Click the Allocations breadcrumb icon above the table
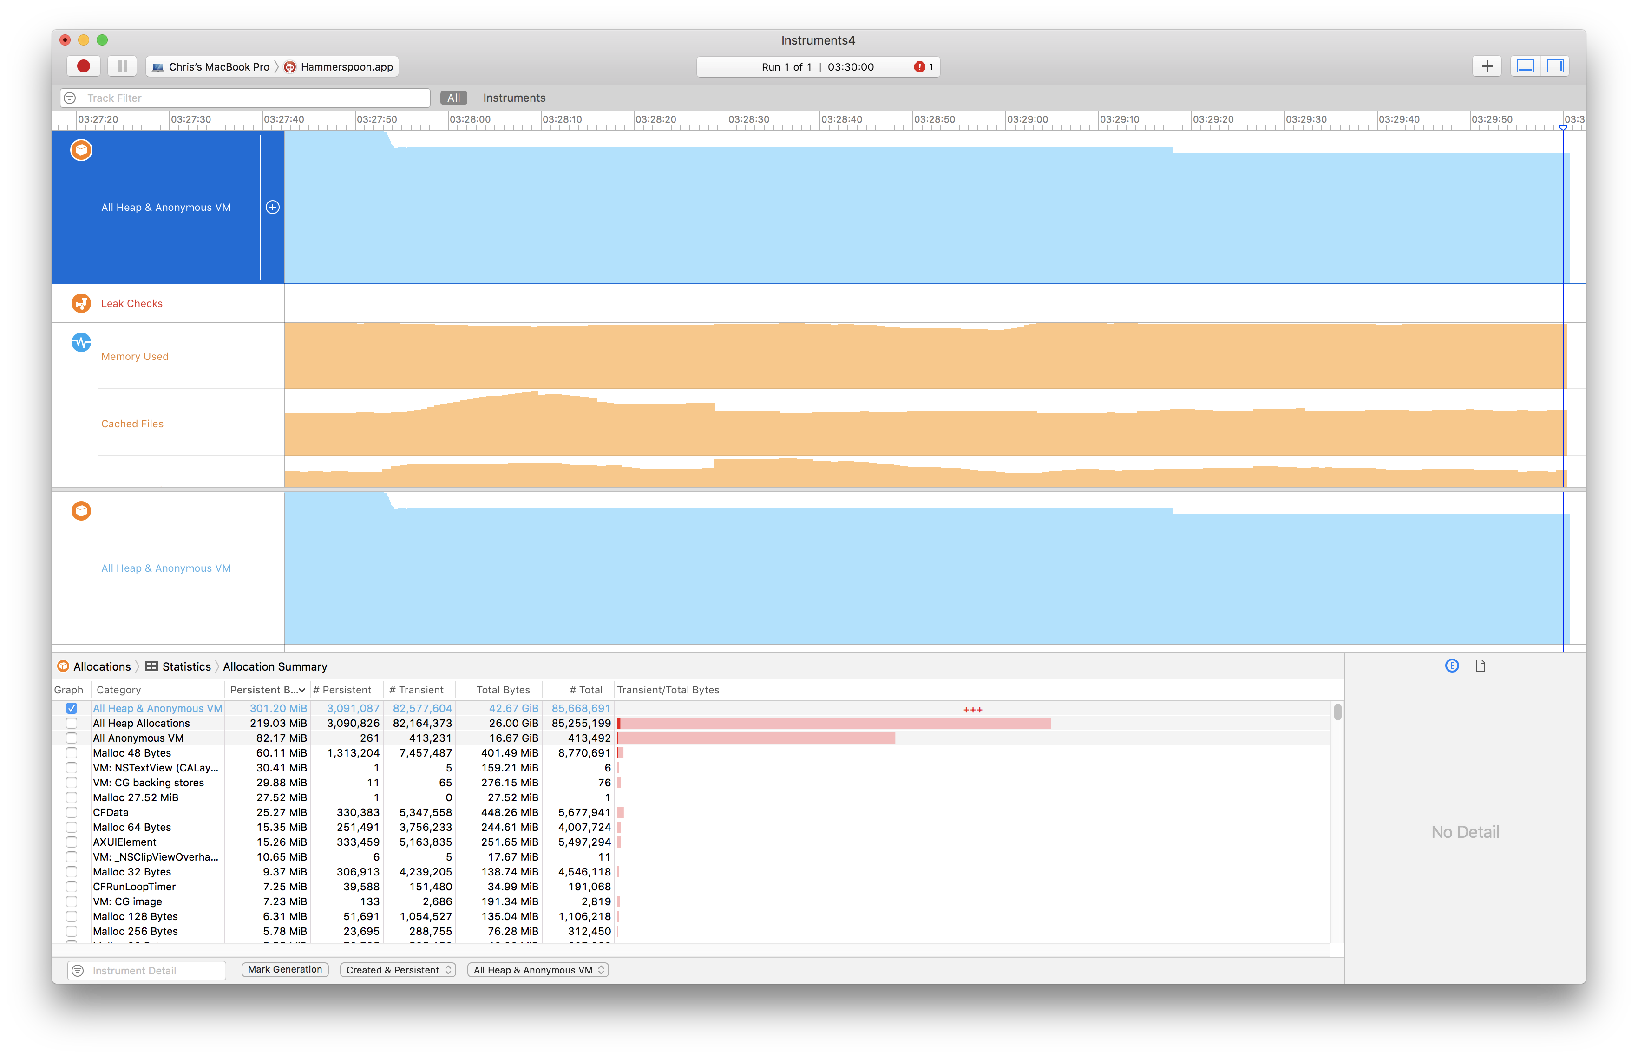Image resolution: width=1638 pixels, height=1058 pixels. (63, 666)
